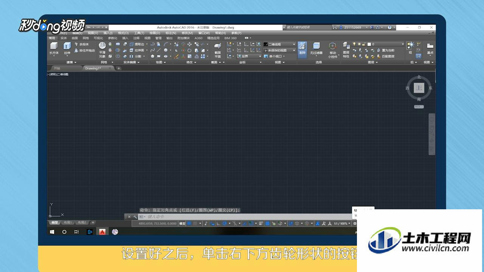This screenshot has height=272, width=484.
Task: Open the 1:1 / 100% annotation scale dropdown
Action: [342, 224]
